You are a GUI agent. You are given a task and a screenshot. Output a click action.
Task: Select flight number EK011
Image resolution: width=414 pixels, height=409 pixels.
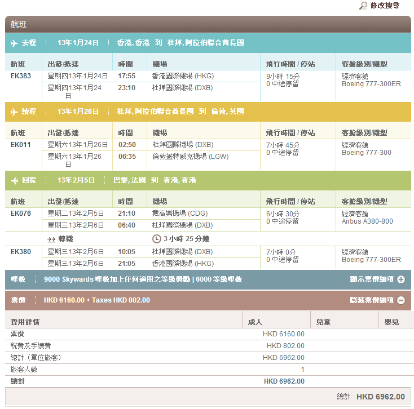[21, 145]
